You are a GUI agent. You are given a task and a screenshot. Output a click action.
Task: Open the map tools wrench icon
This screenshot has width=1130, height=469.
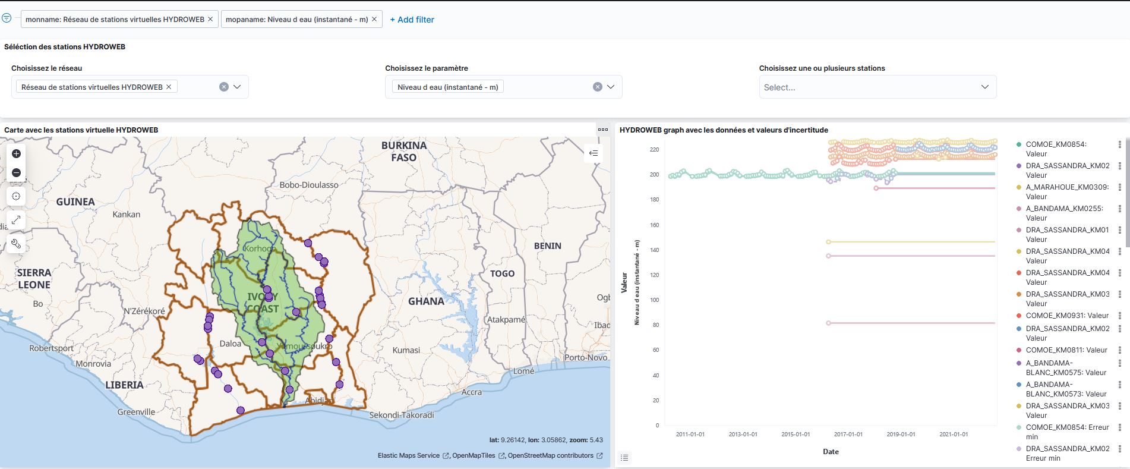click(16, 244)
